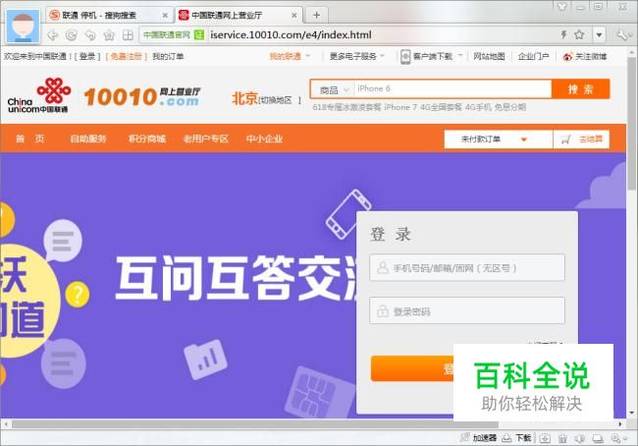Image resolution: width=638 pixels, height=446 pixels.
Task: Open the 首页 navigation item
Action: coord(29,139)
